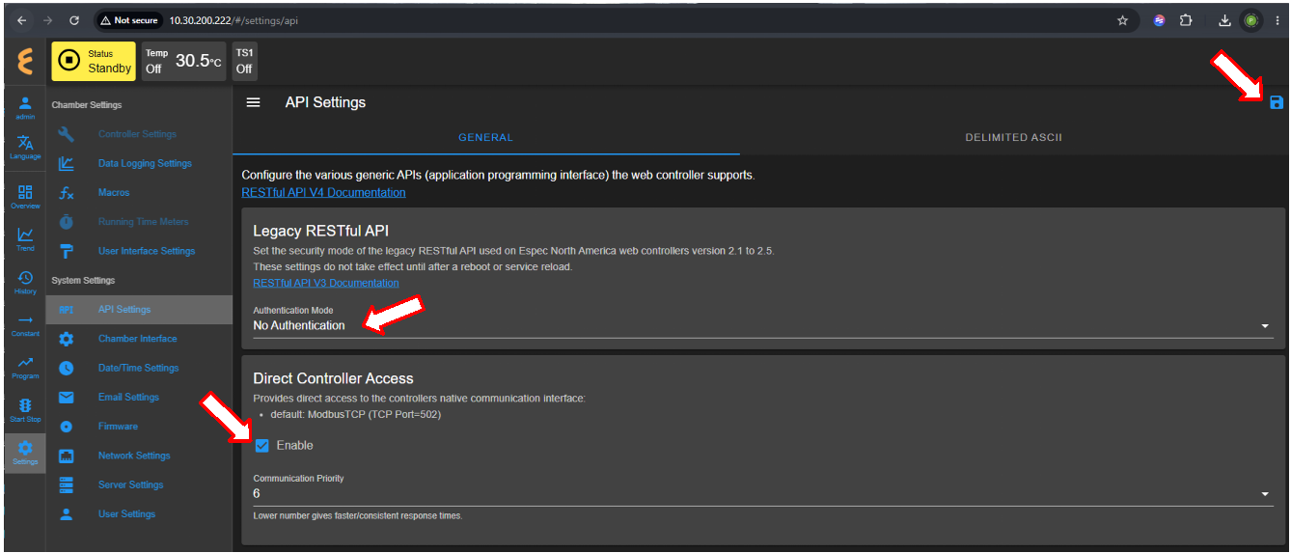Open Firmware settings entry
1291x553 pixels.
(118, 427)
